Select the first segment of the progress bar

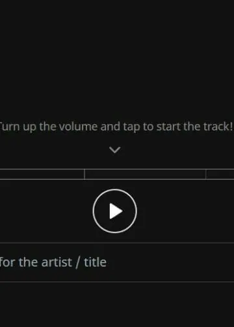tap(42, 174)
